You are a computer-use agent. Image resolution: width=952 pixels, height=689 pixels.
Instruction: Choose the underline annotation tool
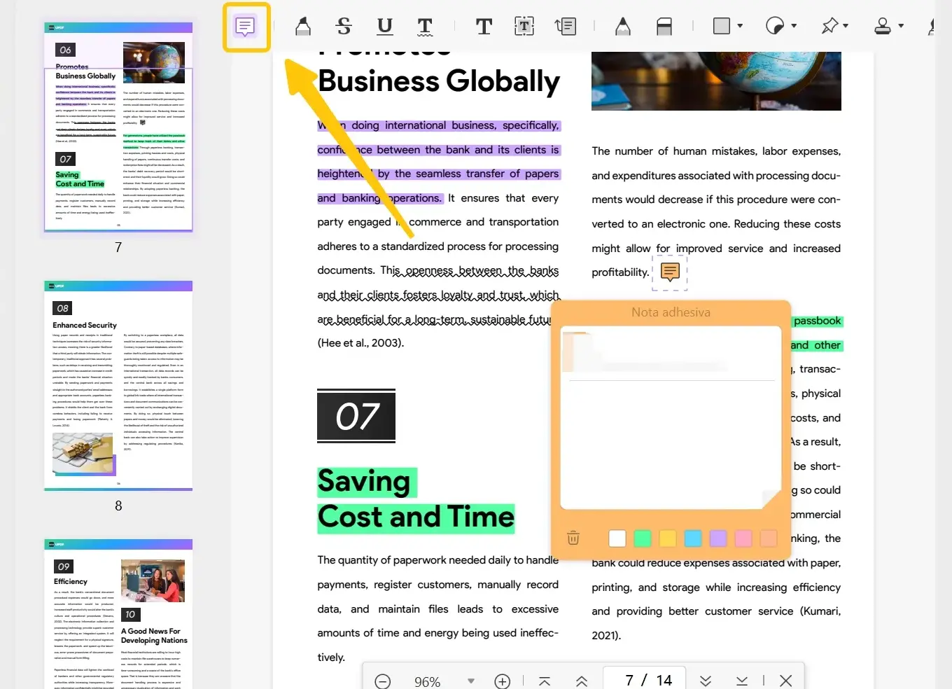point(384,27)
